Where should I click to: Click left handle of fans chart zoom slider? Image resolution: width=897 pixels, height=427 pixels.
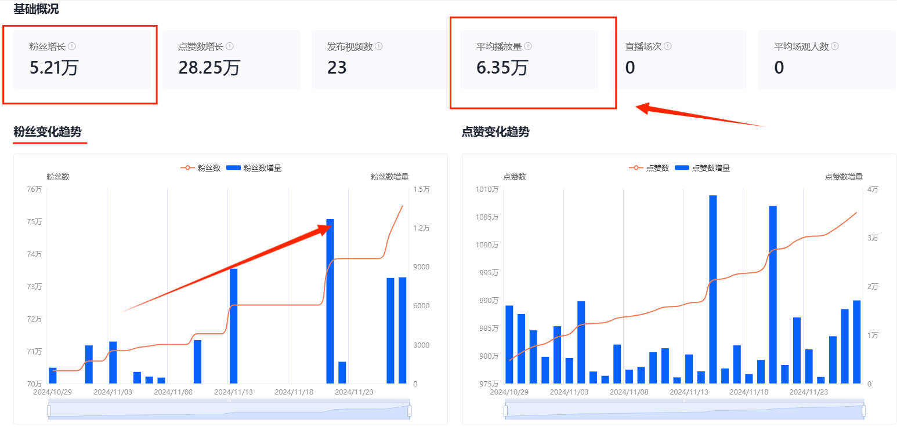(x=49, y=411)
